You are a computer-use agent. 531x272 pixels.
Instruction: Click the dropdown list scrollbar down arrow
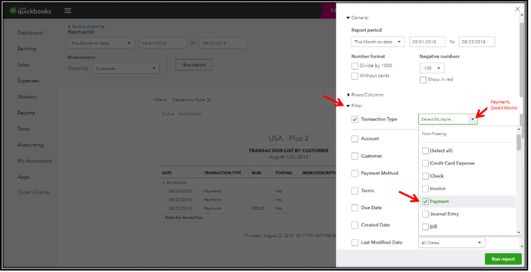pos(518,233)
